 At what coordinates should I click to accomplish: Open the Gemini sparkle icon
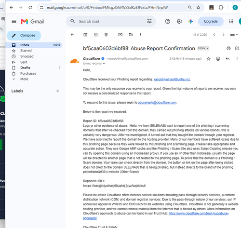coord(191,21)
